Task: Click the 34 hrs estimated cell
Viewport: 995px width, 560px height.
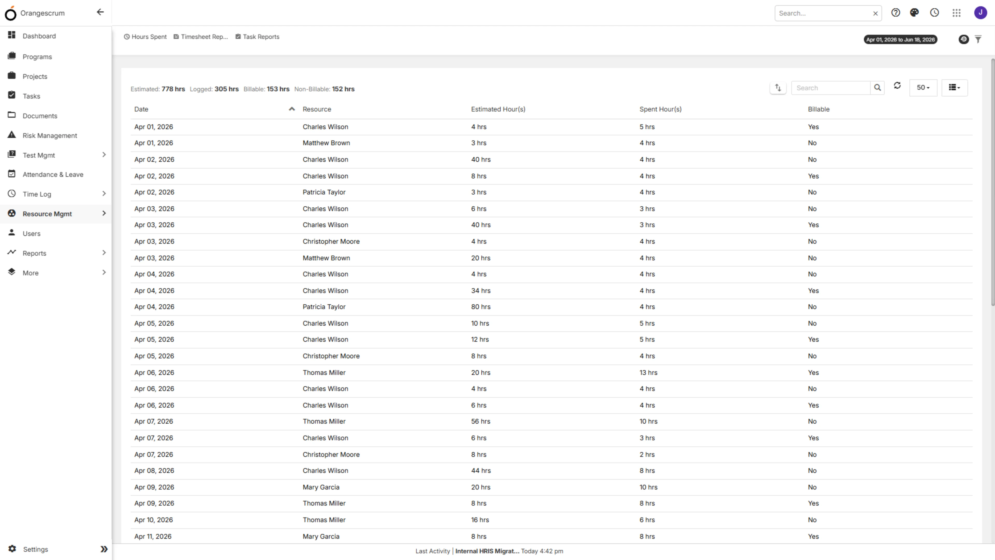Action: click(480, 290)
